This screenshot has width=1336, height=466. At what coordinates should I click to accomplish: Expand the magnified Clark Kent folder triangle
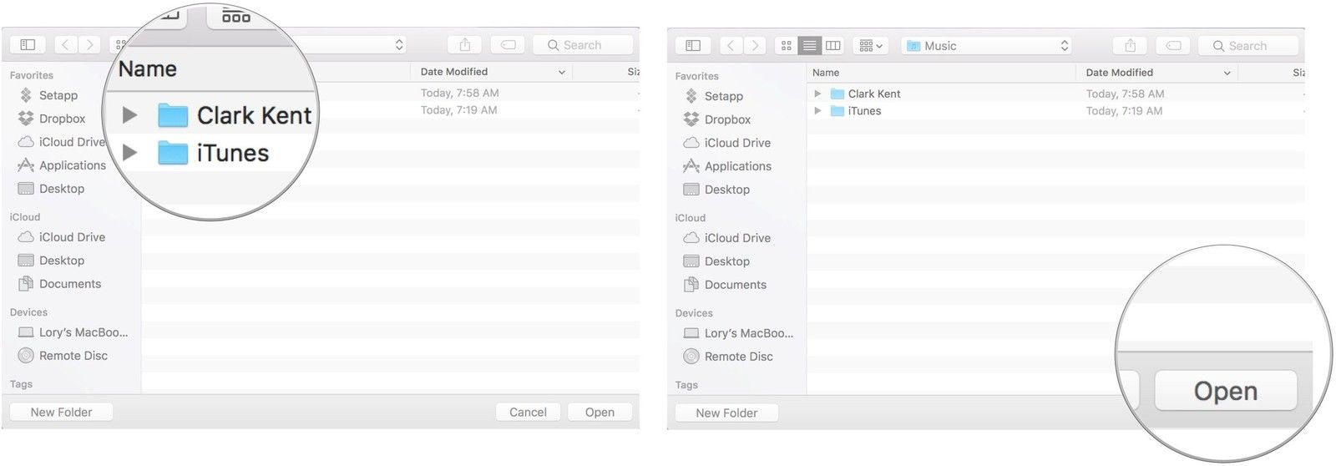pyautogui.click(x=129, y=115)
